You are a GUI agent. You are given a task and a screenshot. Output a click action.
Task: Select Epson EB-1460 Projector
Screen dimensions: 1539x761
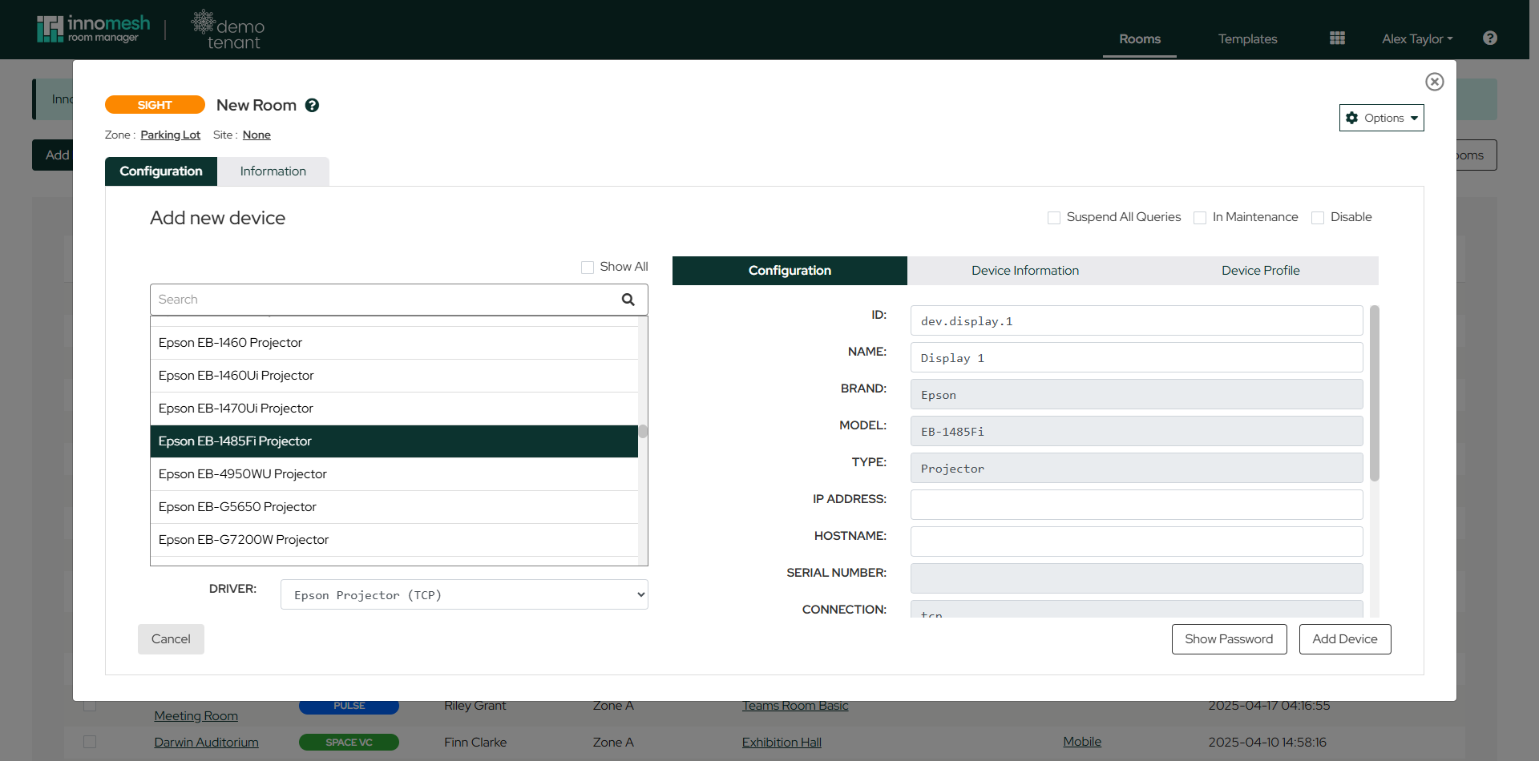[x=394, y=343]
